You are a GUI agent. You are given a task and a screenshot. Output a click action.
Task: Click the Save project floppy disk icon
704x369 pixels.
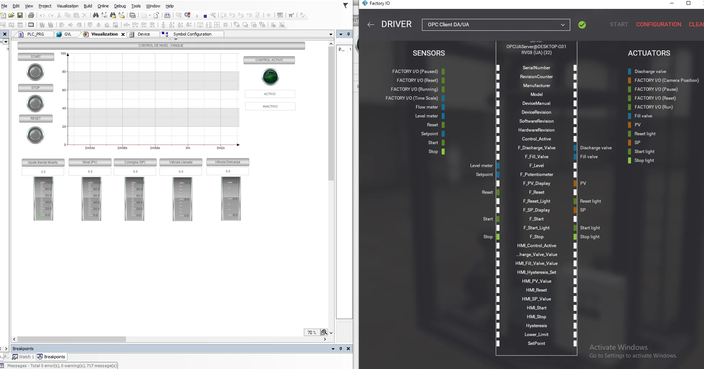point(20,15)
